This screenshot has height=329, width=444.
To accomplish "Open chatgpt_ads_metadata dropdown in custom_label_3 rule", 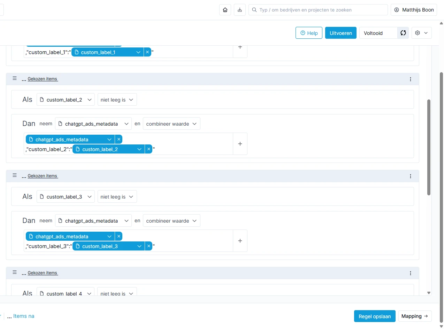I will point(93,220).
